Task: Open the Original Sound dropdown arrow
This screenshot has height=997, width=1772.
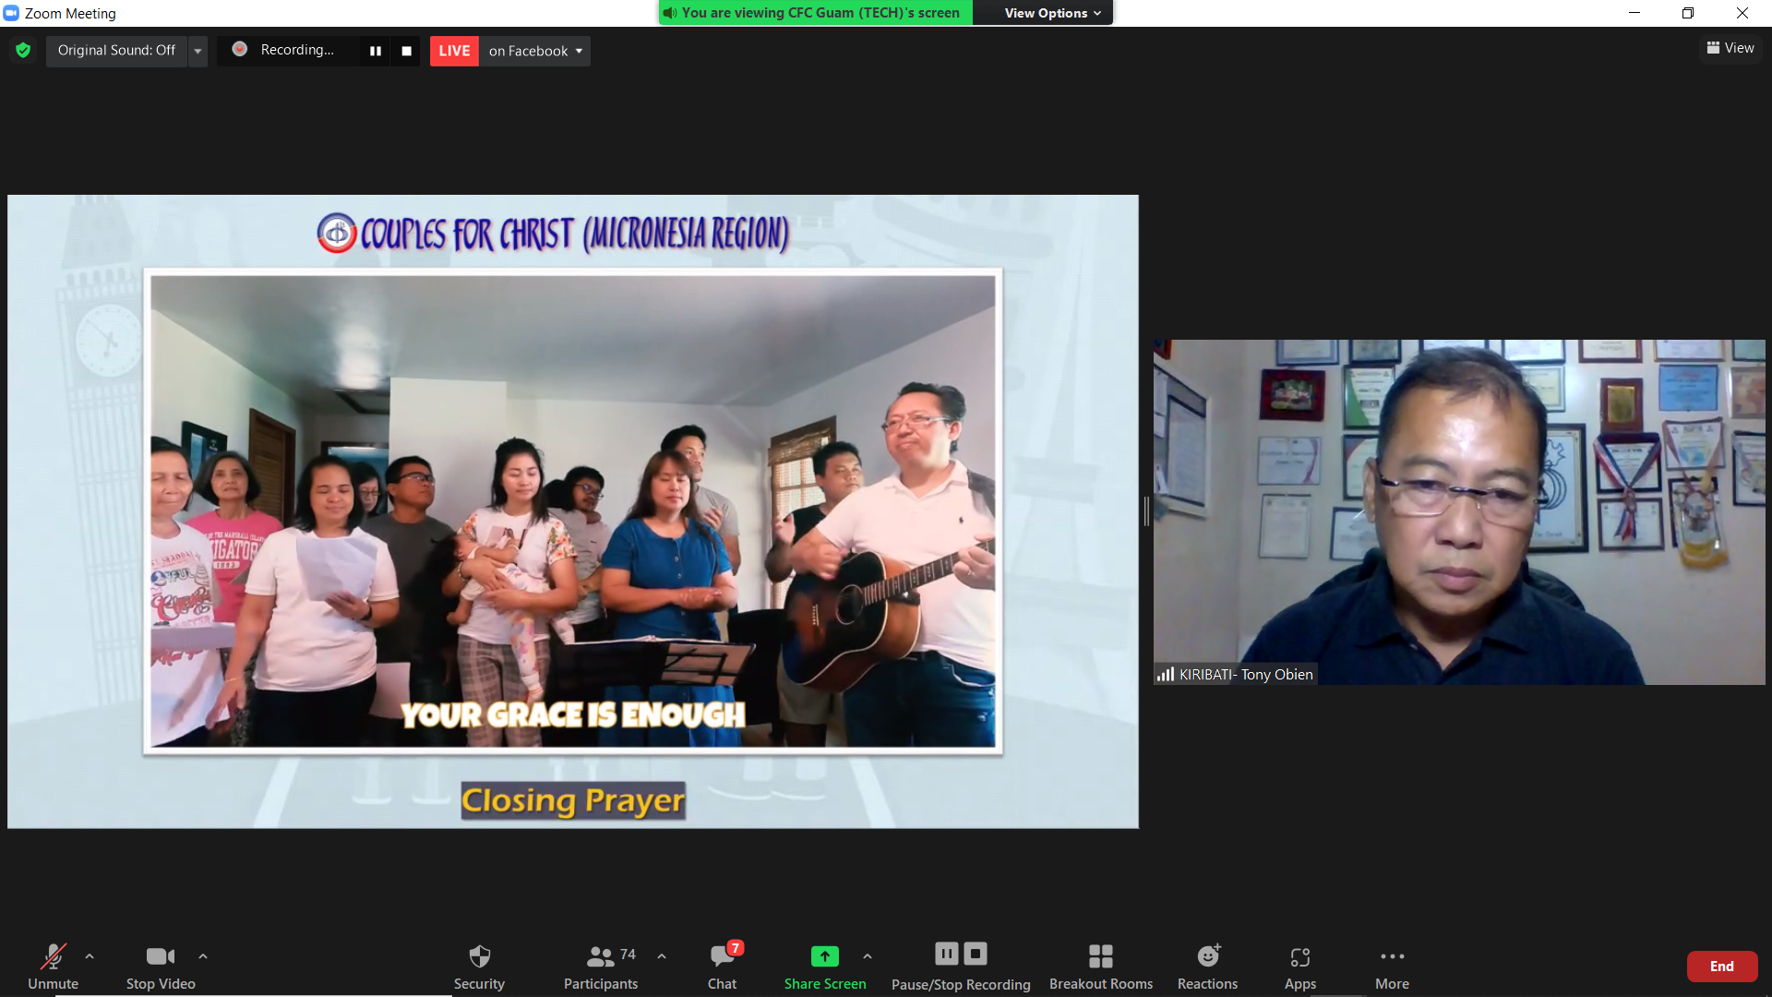Action: tap(198, 51)
